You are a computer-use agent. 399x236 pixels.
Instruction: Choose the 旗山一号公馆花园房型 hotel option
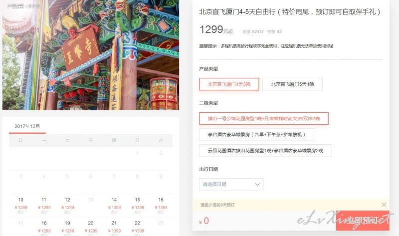[264, 118]
